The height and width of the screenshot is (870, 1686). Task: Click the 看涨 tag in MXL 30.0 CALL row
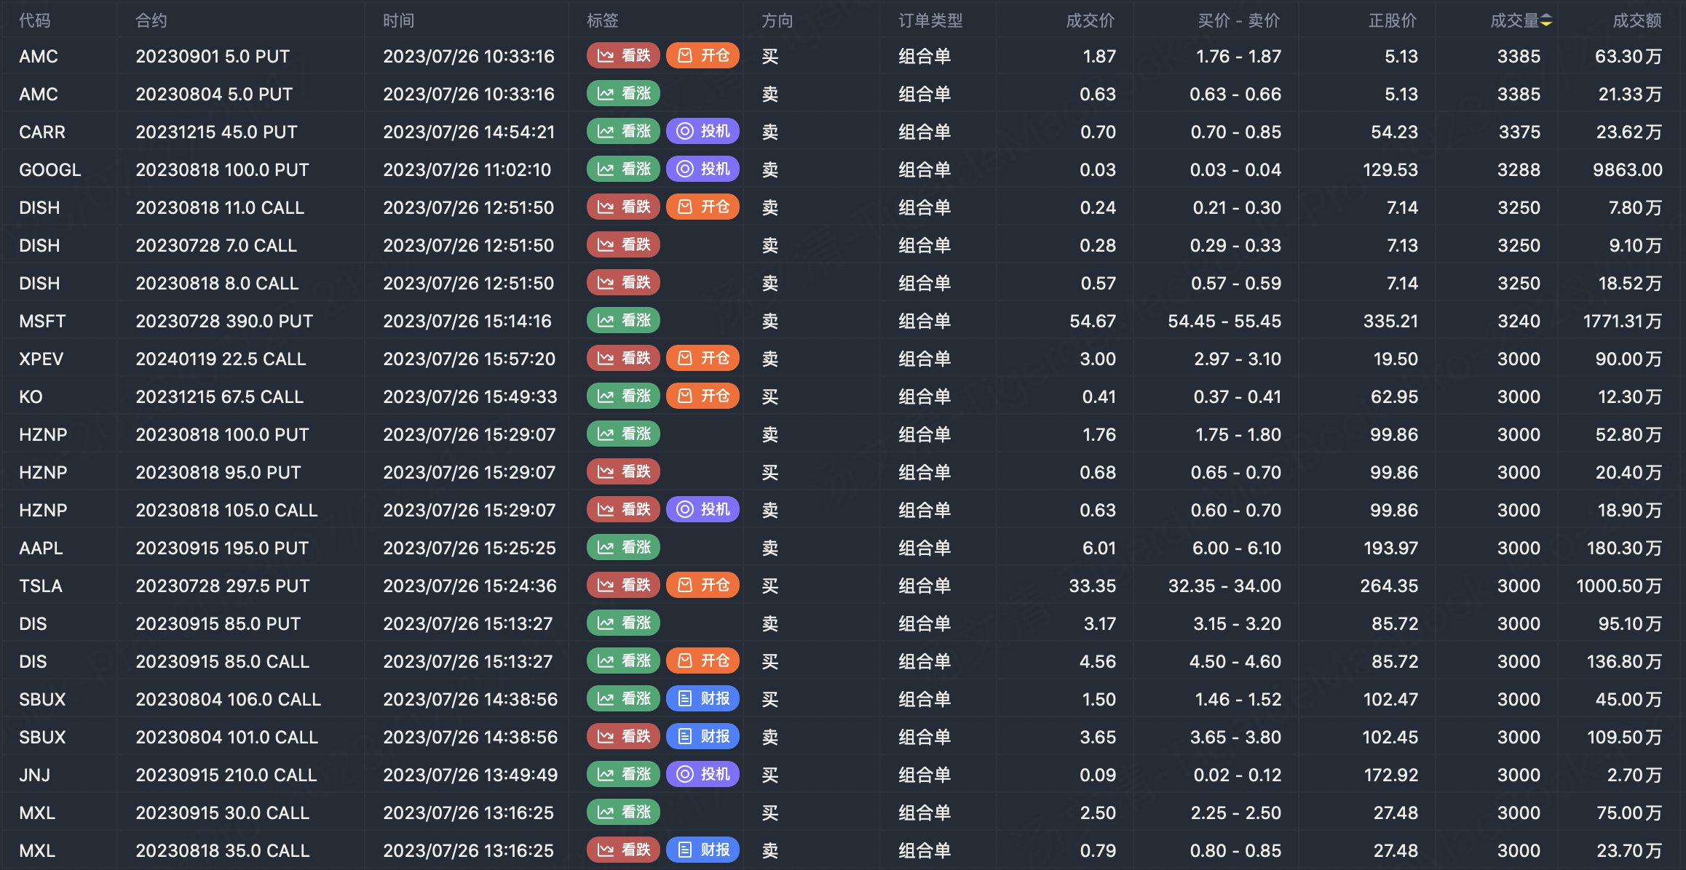point(623,813)
